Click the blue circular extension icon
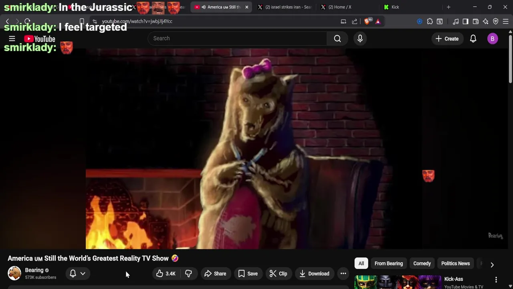 click(420, 21)
